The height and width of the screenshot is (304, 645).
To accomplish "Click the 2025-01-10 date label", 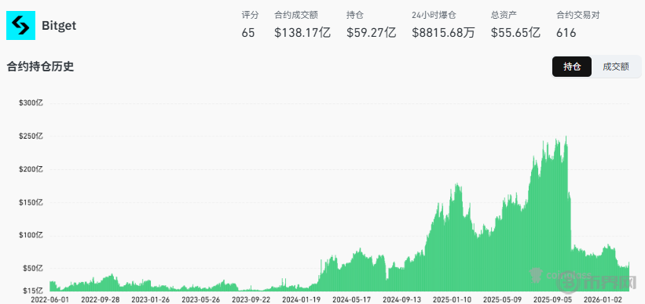I will pyautogui.click(x=452, y=299).
